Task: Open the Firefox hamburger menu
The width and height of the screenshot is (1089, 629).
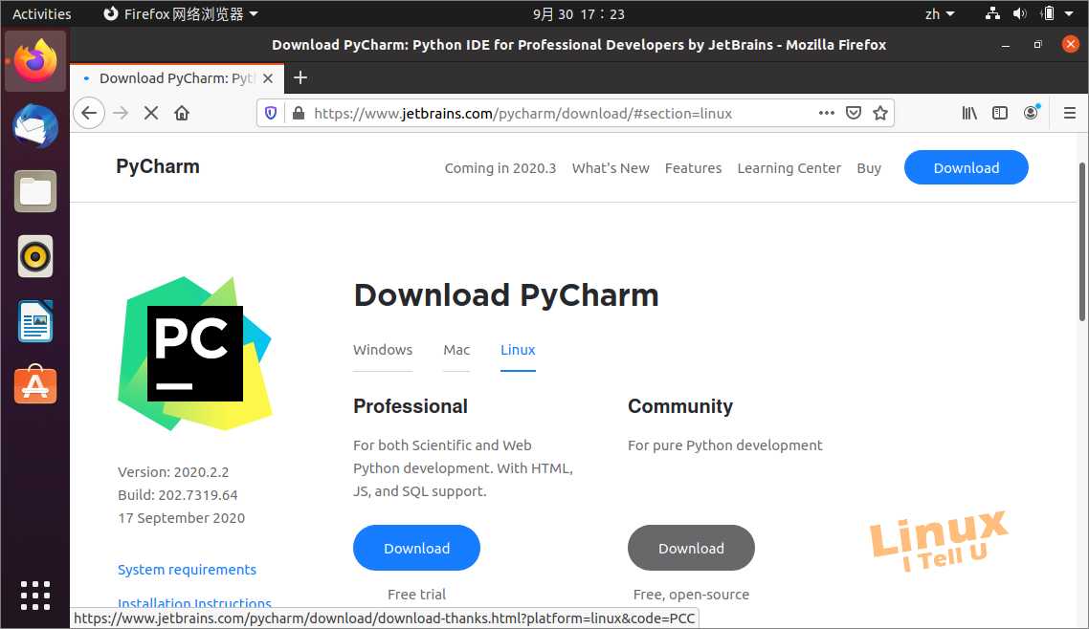Action: (1070, 113)
